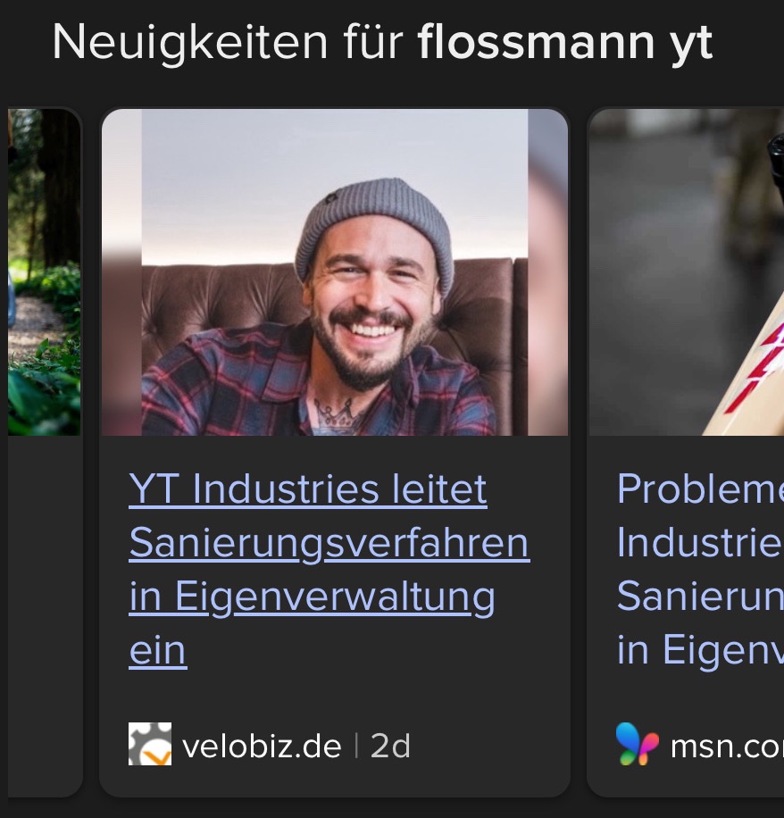Select the velobiz.de source label
This screenshot has width=784, height=818.
coord(262,746)
